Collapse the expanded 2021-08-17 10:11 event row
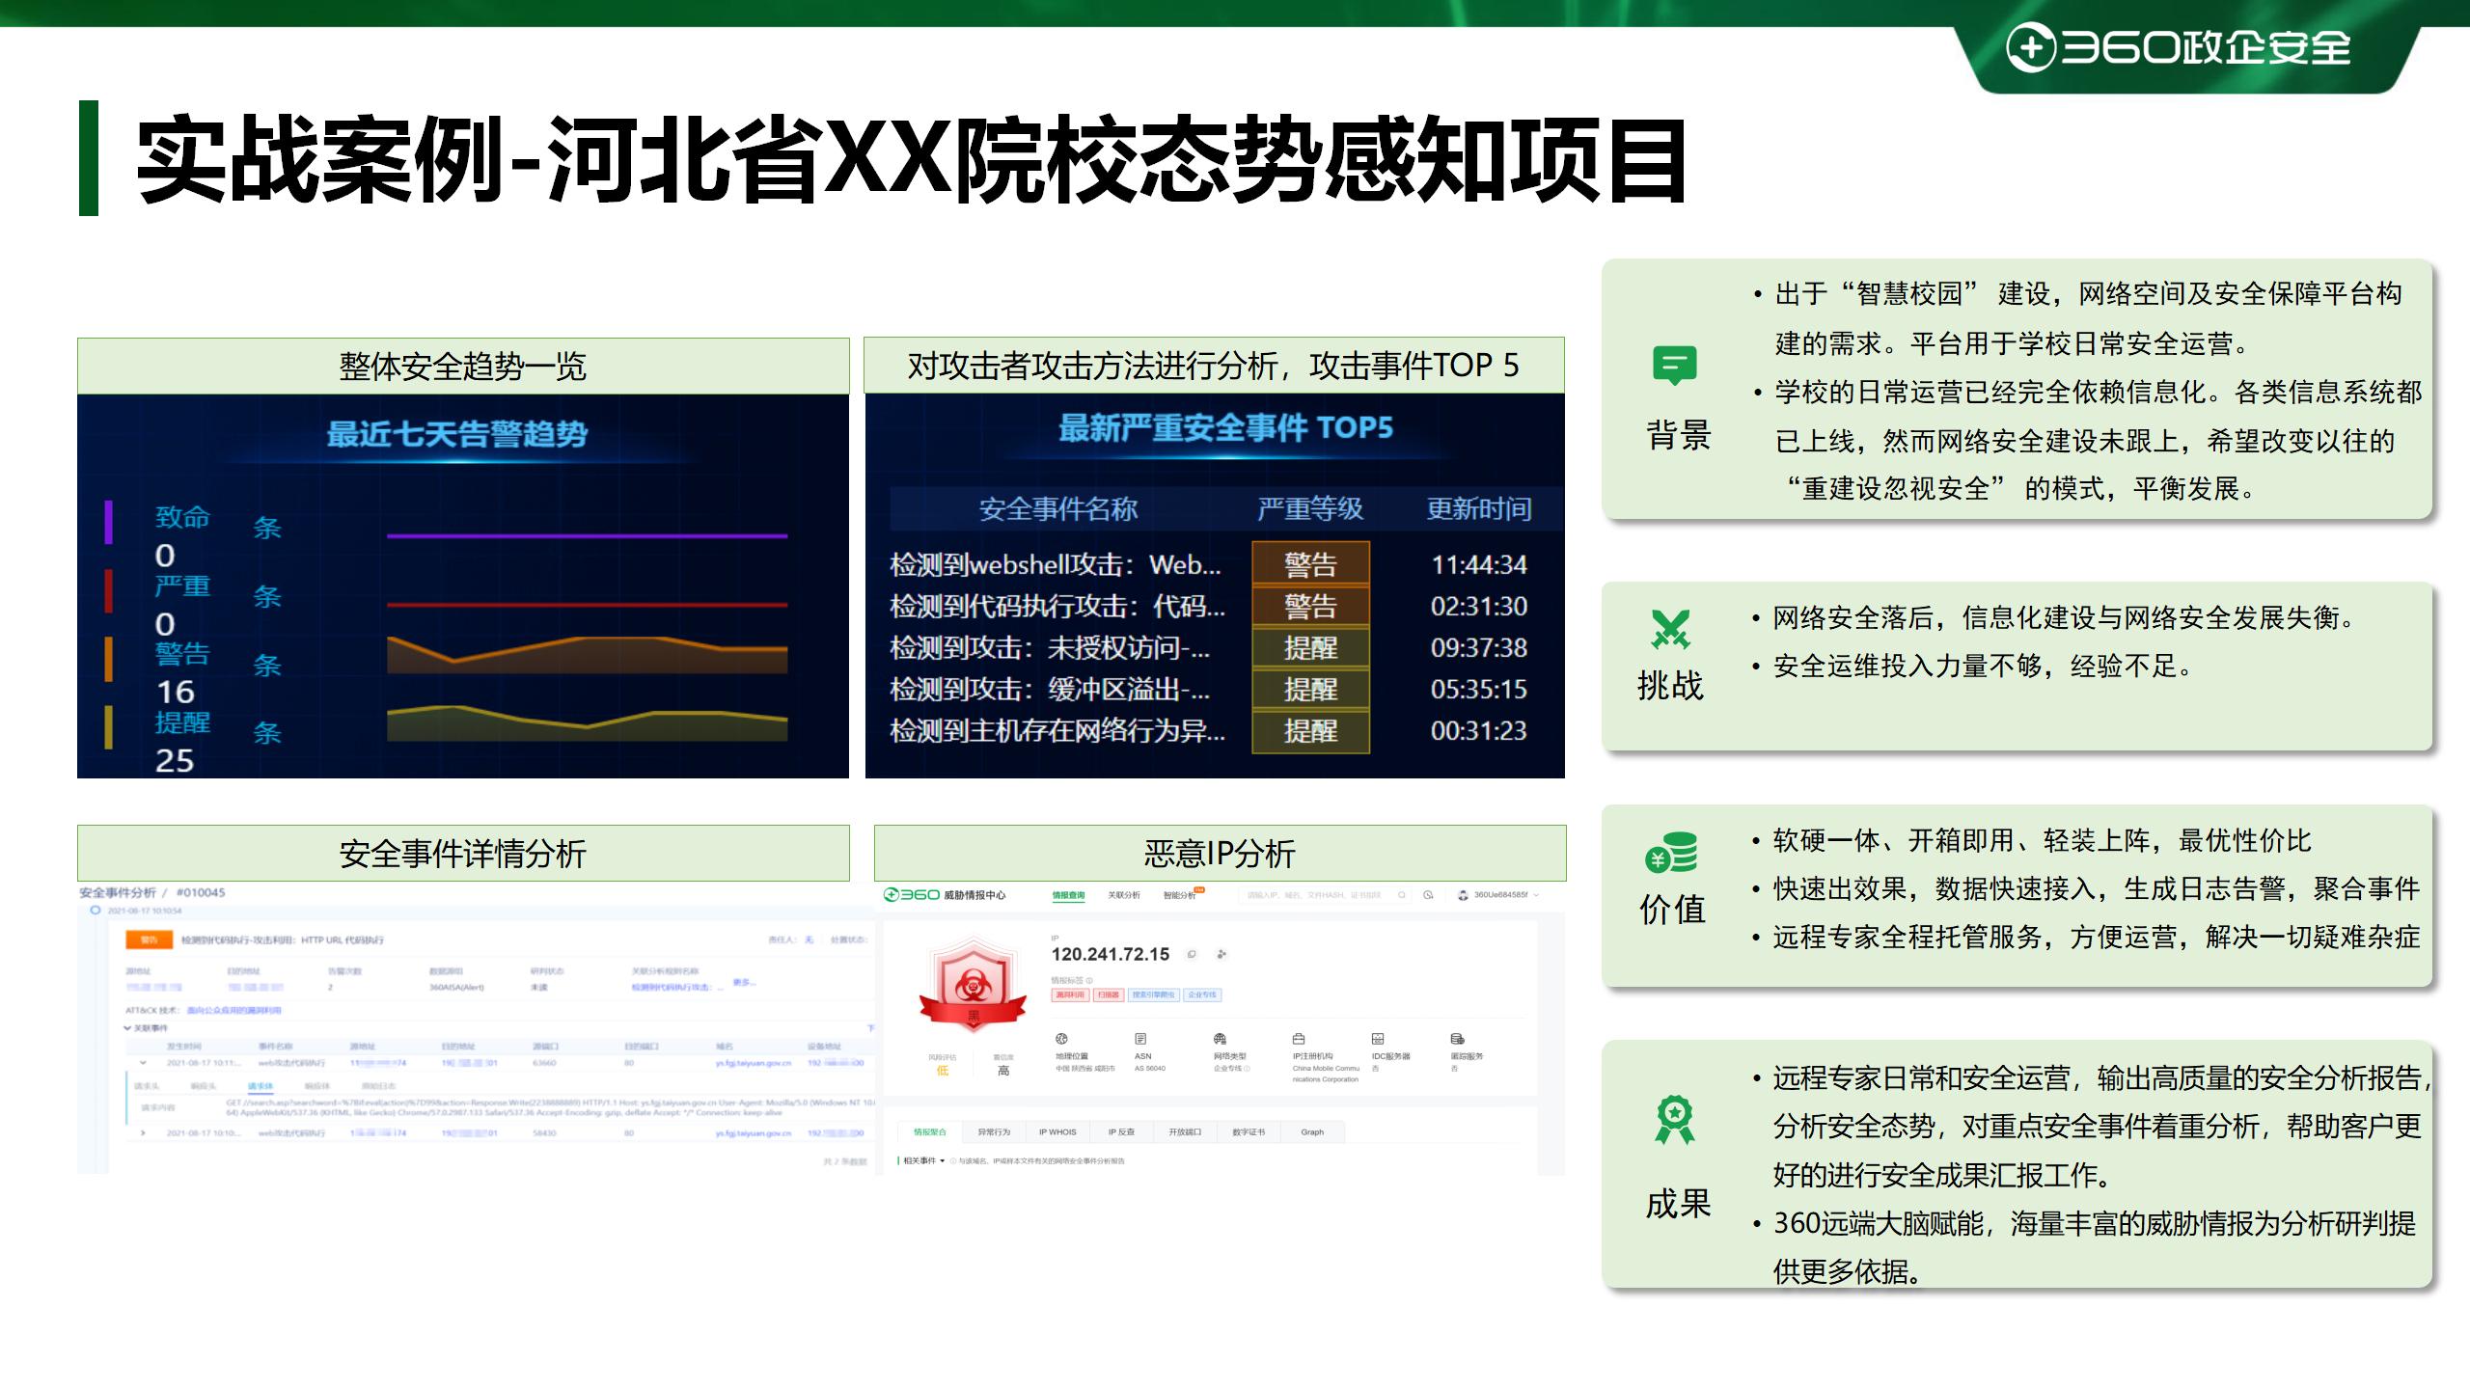 point(143,1063)
